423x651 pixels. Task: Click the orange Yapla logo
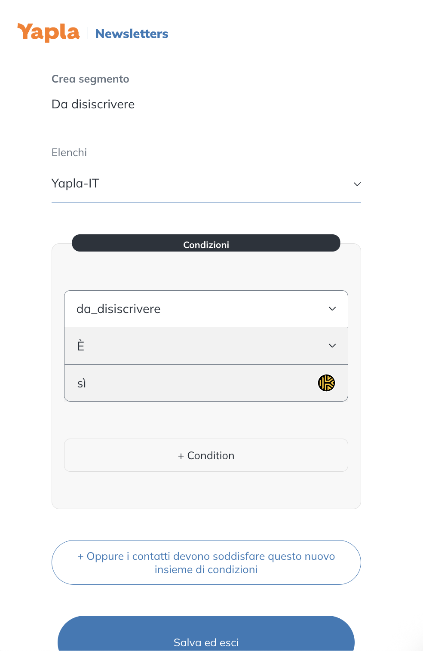(48, 33)
